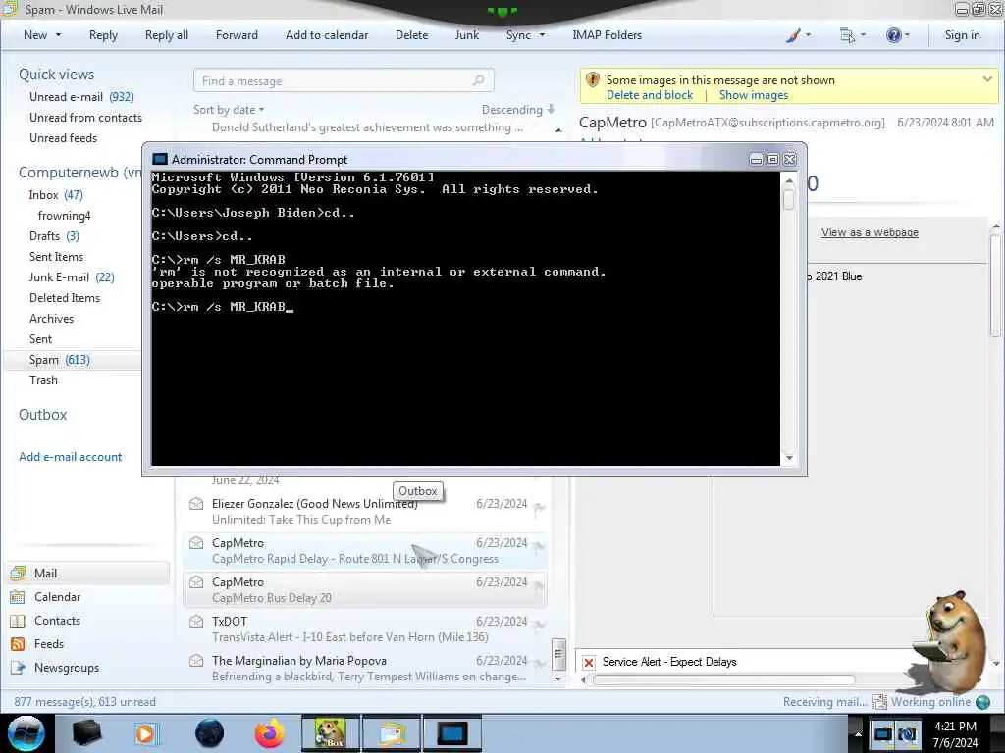
Task: Click the envelope icon of CapMetro Bus Delay message
Action: point(196,582)
